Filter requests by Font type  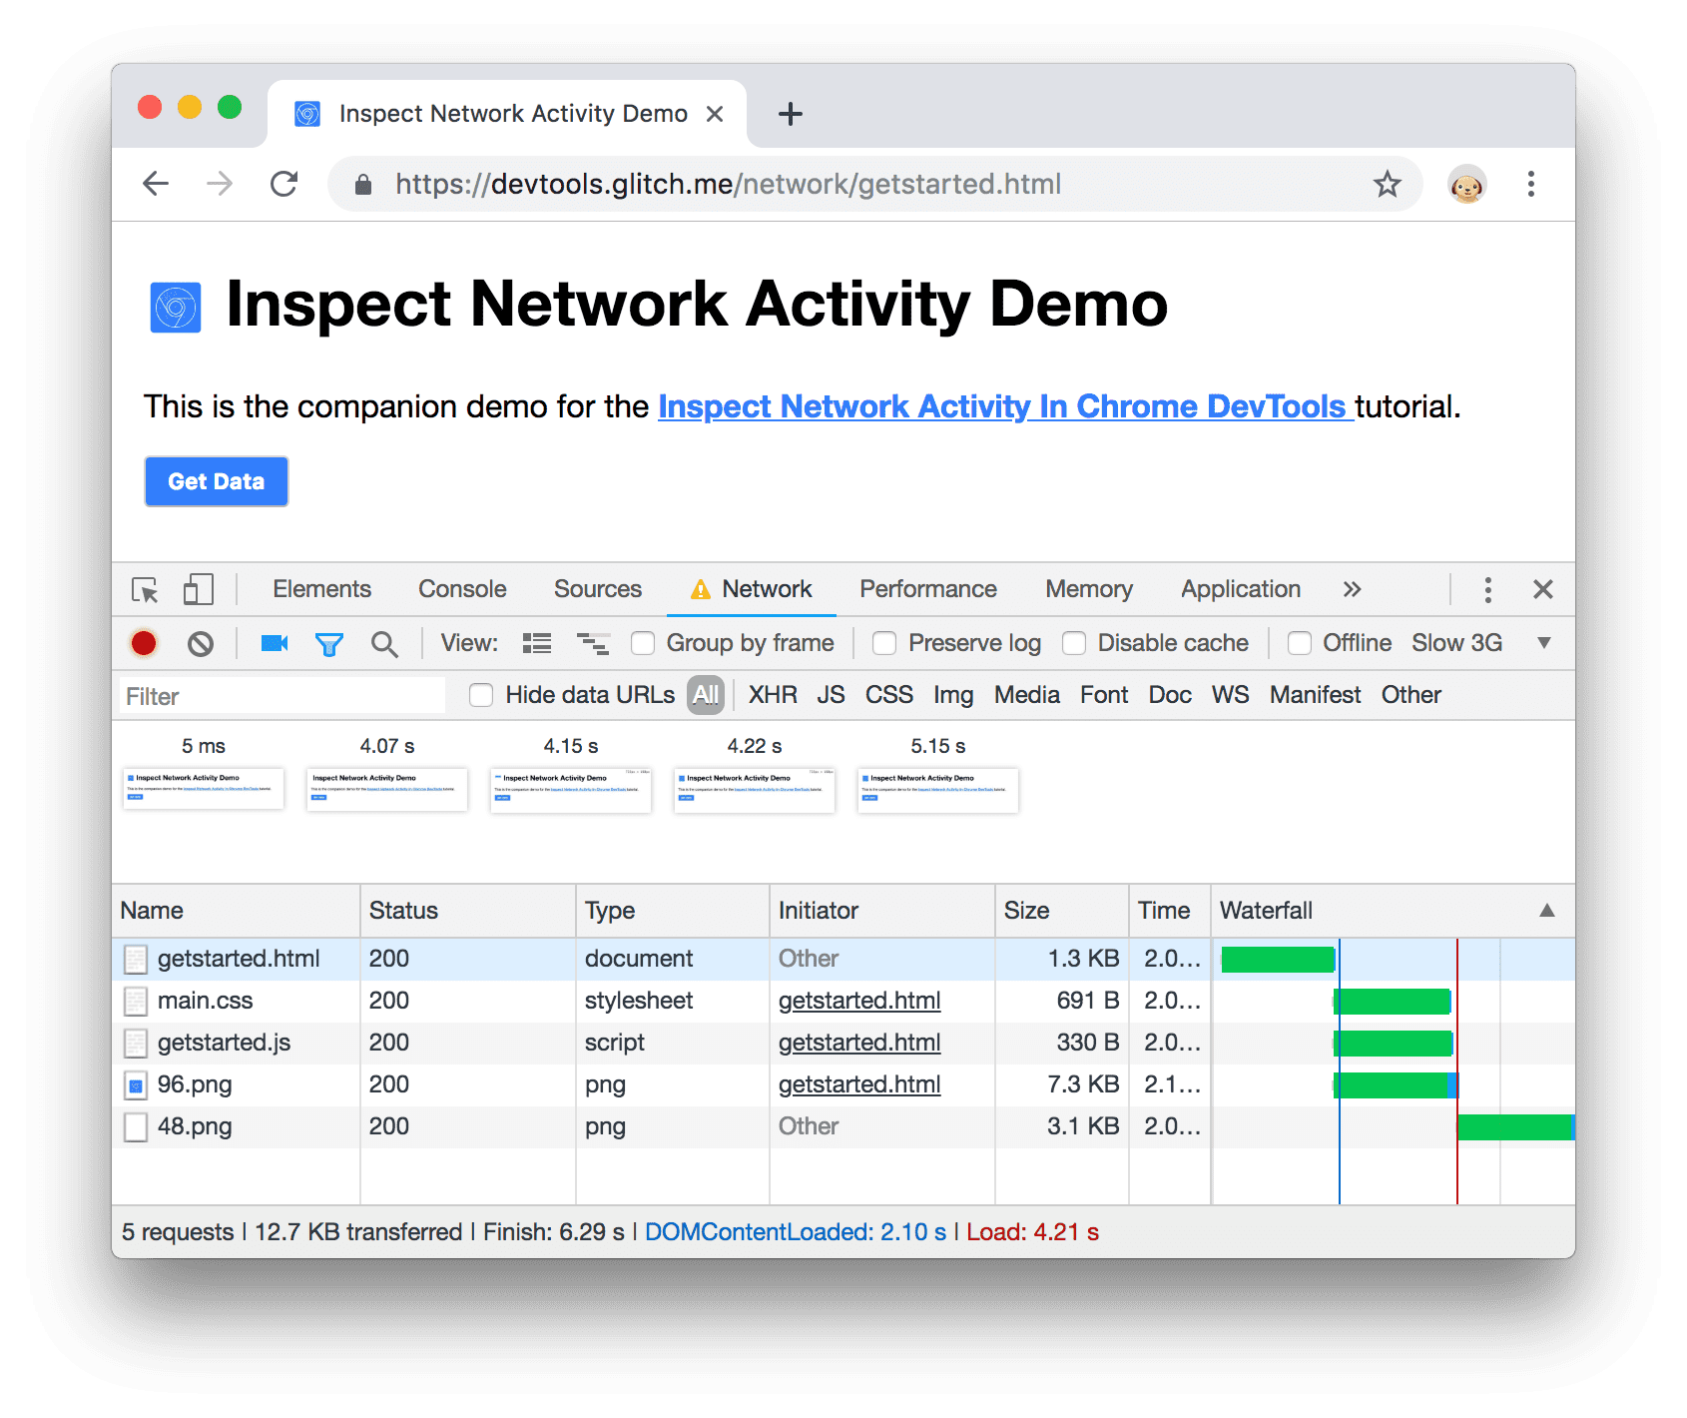[x=1104, y=695]
